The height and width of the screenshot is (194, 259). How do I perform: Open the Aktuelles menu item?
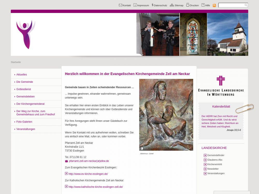[x=21, y=75]
